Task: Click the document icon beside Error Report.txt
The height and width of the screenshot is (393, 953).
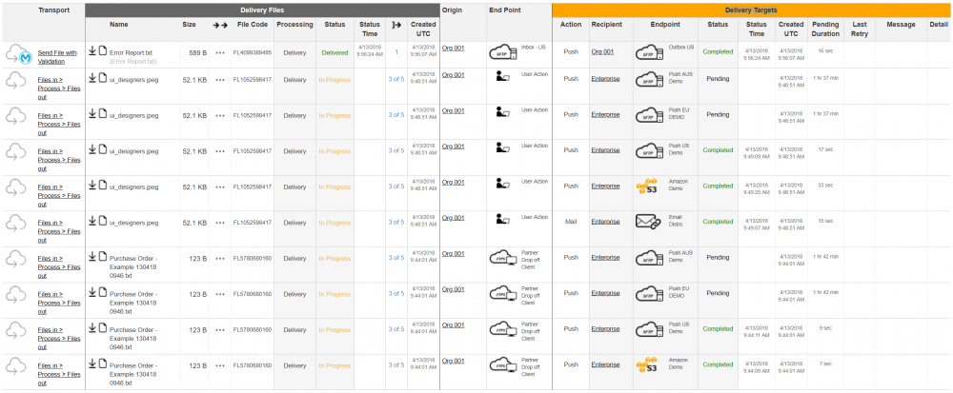Action: pos(102,51)
